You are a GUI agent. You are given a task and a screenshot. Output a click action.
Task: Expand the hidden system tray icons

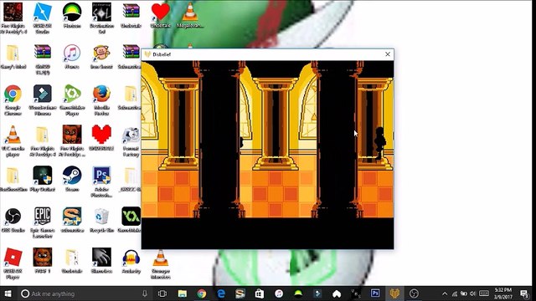click(x=445, y=293)
